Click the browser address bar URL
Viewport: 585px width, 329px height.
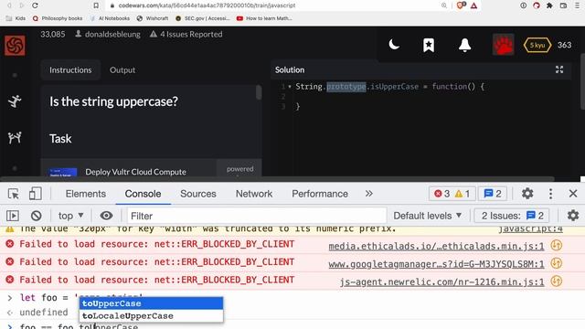207,5
